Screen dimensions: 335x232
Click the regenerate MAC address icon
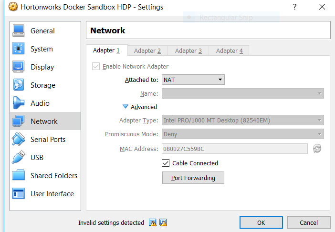pos(317,149)
